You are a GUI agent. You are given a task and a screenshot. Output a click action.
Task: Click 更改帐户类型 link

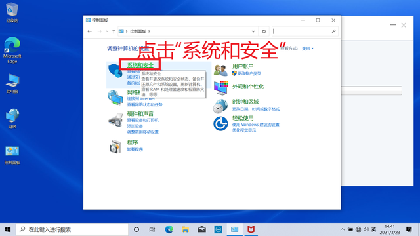coord(249,73)
